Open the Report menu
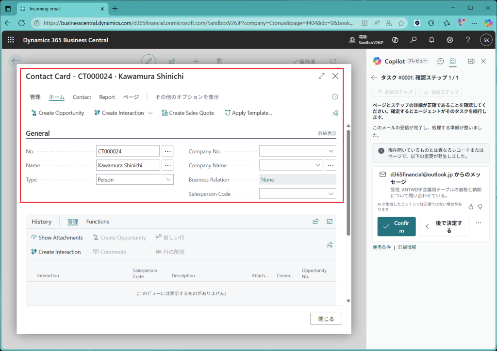 (x=107, y=97)
